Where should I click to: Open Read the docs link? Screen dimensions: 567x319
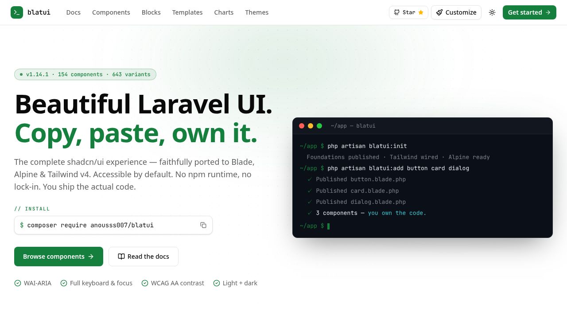[x=144, y=257]
